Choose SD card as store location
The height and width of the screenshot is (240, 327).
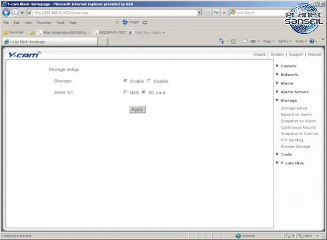click(x=144, y=92)
